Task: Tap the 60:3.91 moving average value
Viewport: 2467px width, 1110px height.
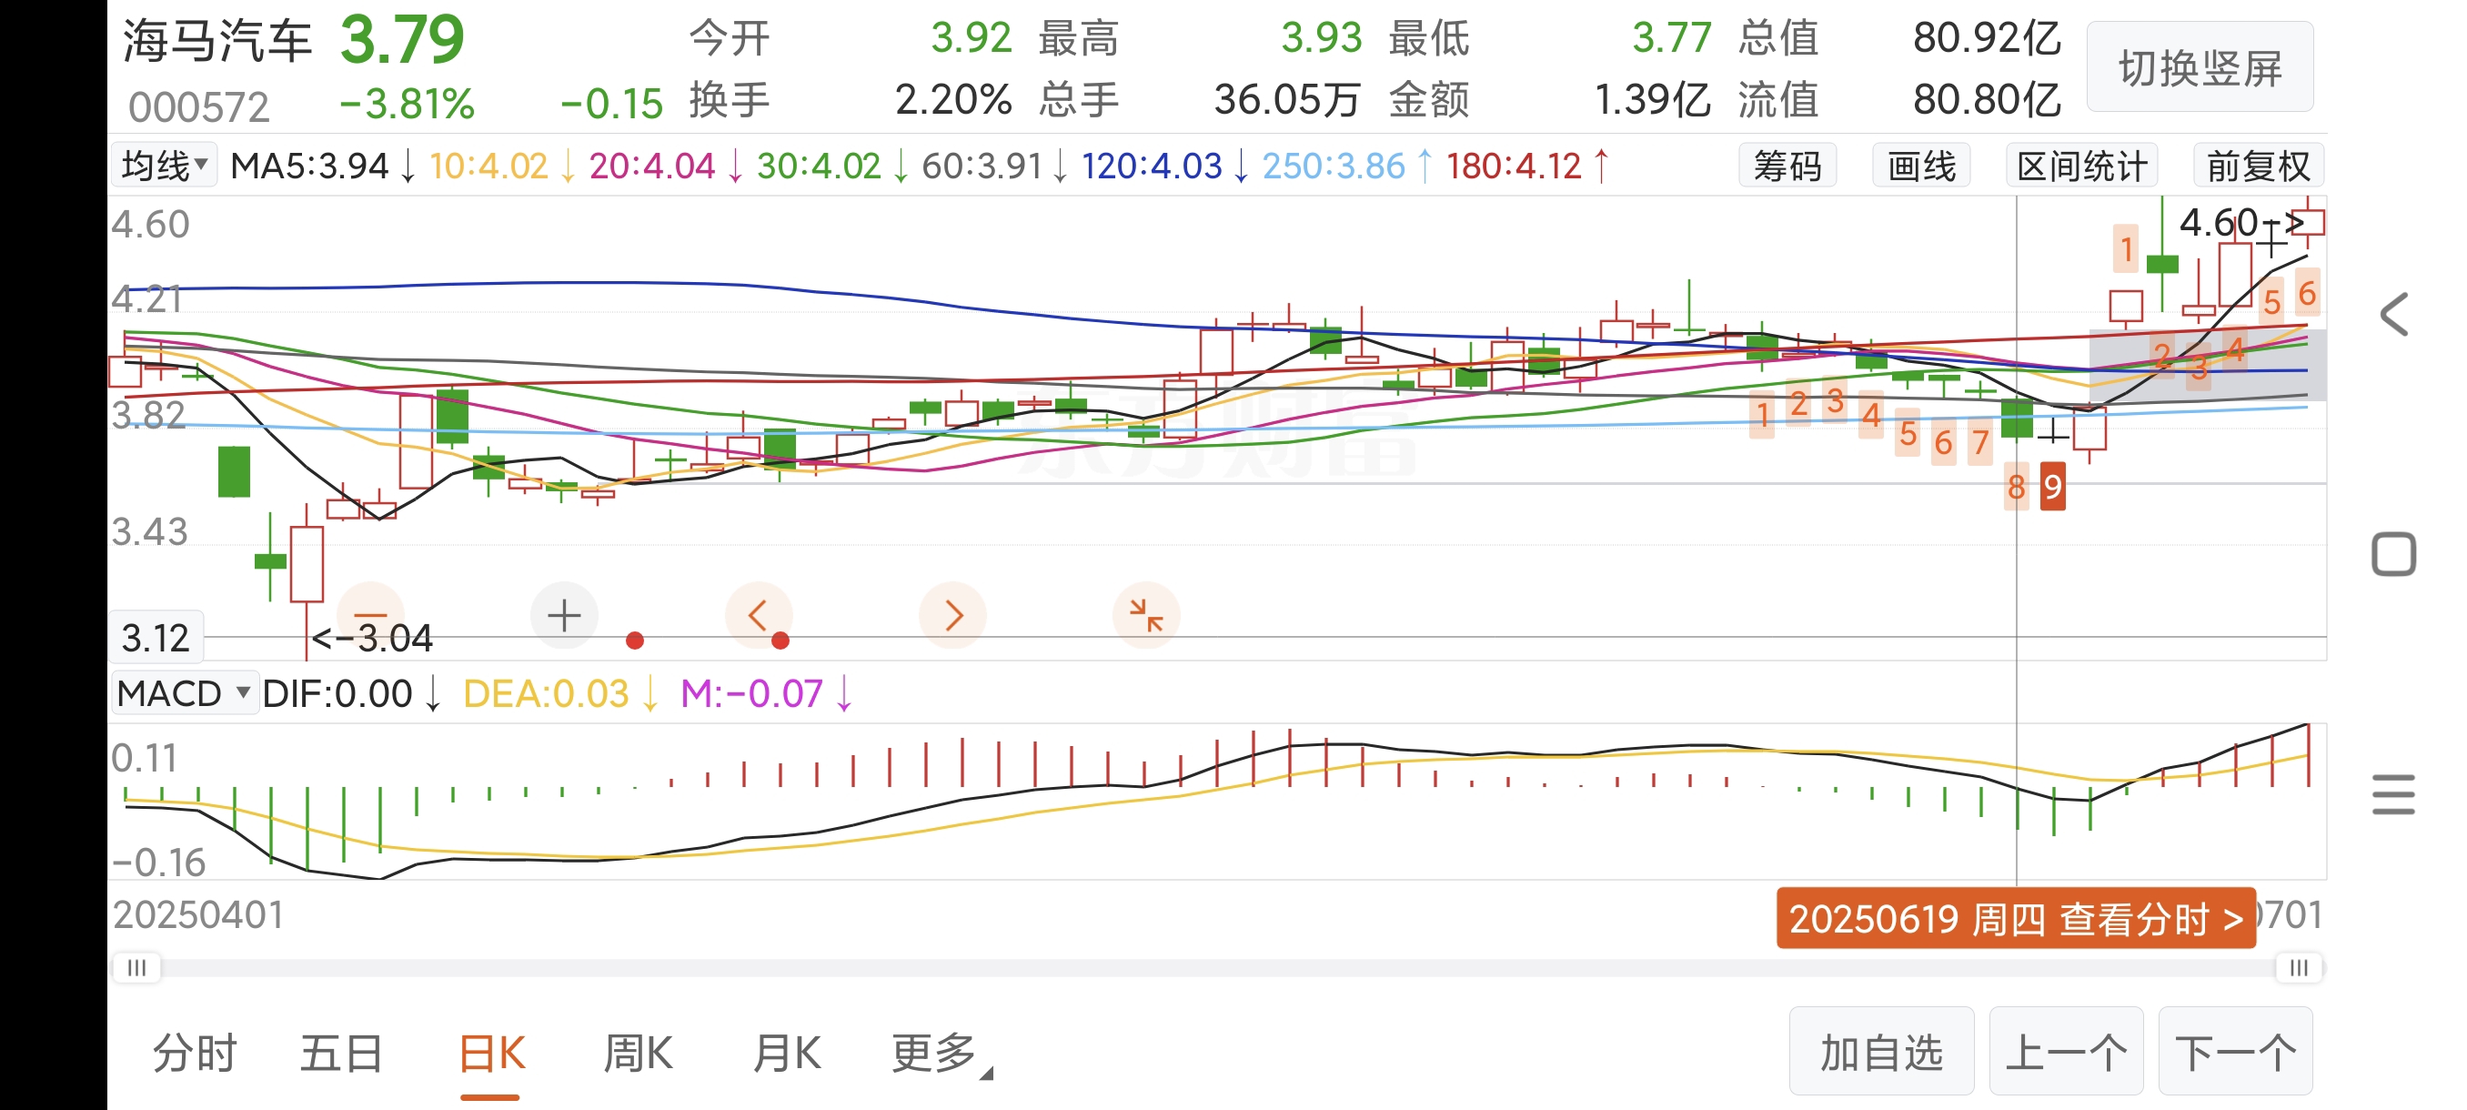Action: pos(995,166)
